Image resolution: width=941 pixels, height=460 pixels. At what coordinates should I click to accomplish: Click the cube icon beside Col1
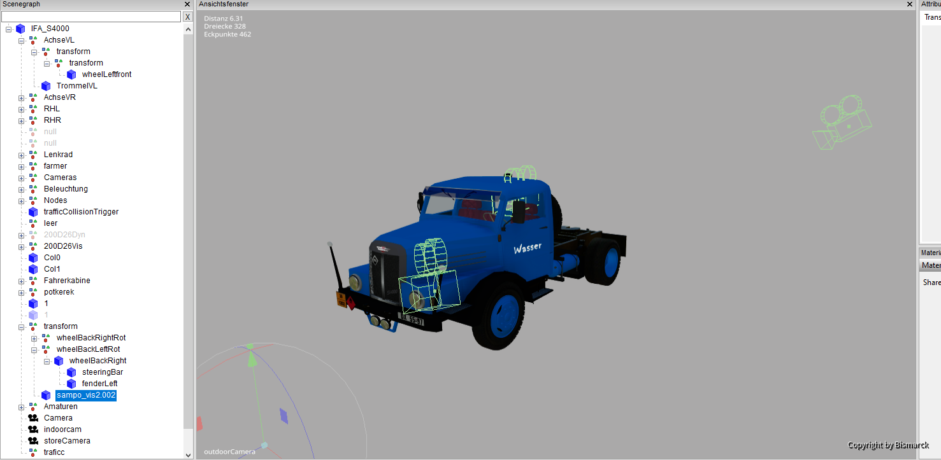click(x=33, y=269)
